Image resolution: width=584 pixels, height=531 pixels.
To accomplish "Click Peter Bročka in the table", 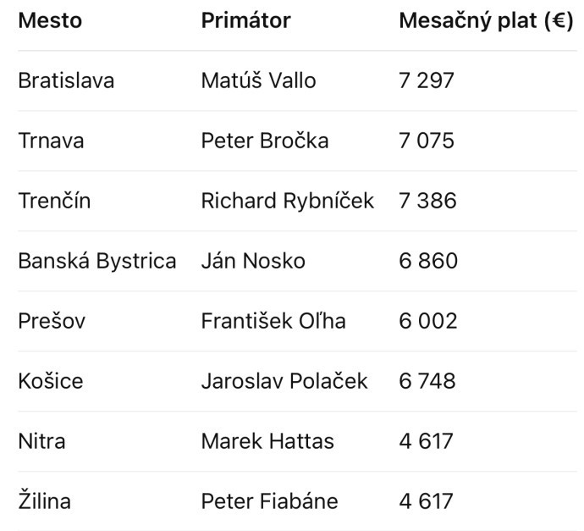I will pos(265,141).
